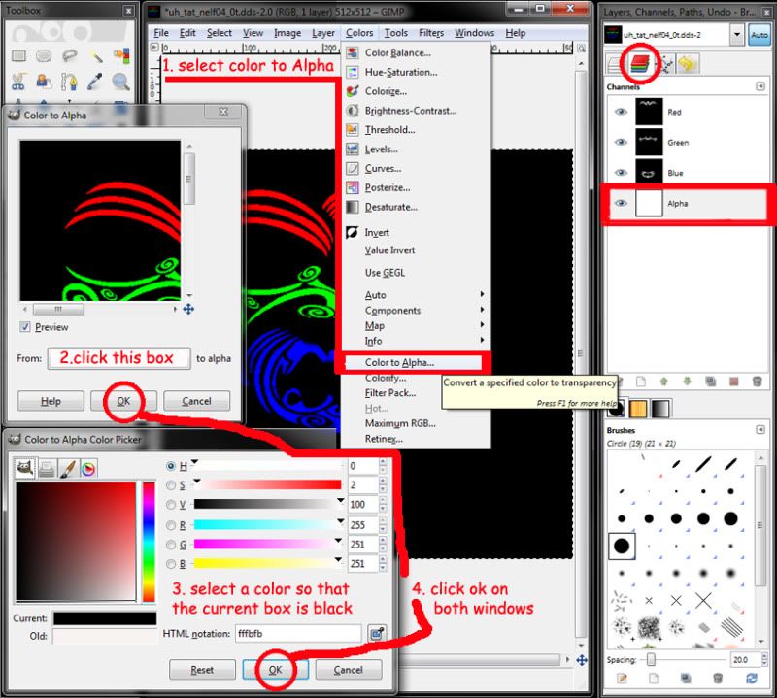Select the H radio button in the color picker
The width and height of the screenshot is (777, 698).
[170, 466]
